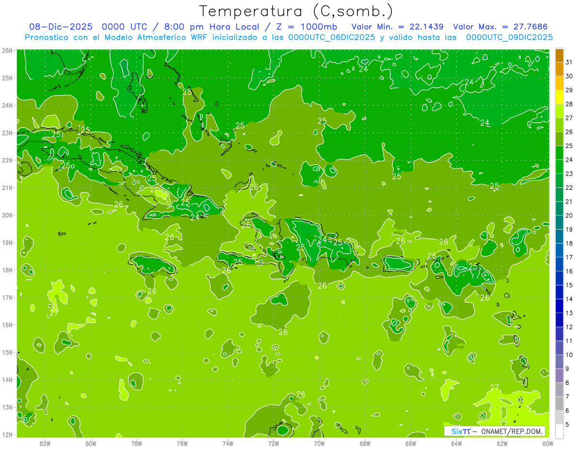The image size is (582, 450).
Task: Click the gray swatch between 6 and 7
Action: pyautogui.click(x=559, y=403)
